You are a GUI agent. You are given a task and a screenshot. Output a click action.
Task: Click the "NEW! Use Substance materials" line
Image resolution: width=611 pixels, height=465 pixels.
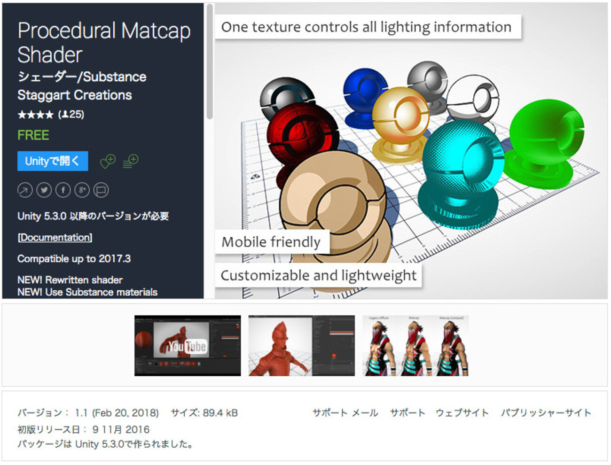point(87,292)
